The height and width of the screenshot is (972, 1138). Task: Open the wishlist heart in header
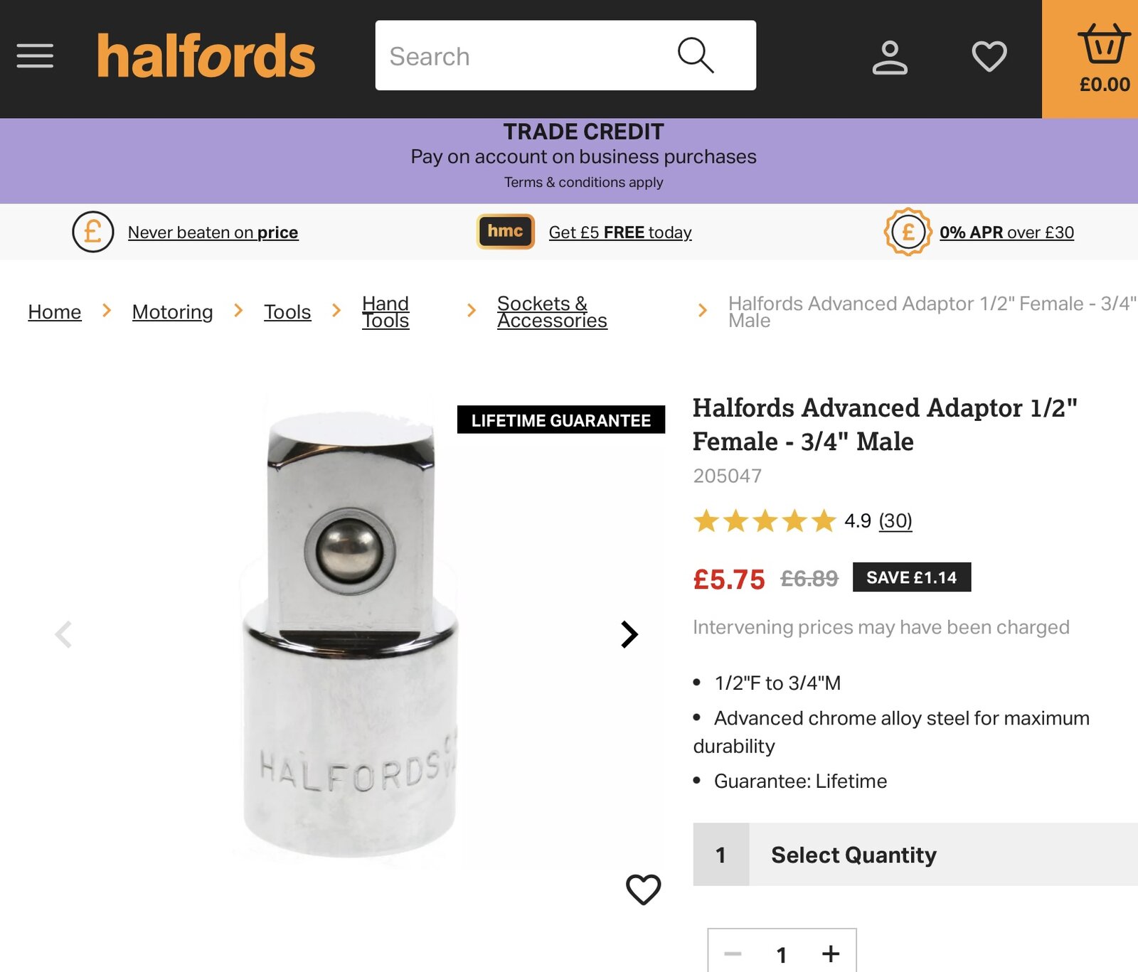coord(989,57)
